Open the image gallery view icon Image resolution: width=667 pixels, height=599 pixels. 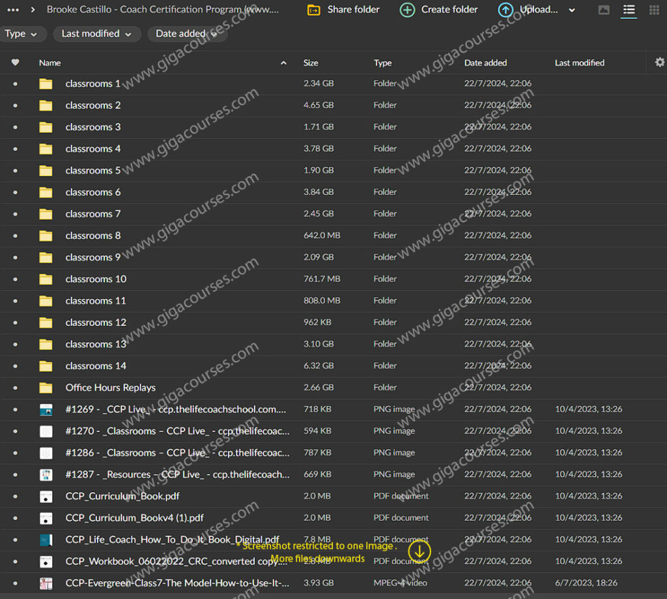pos(604,10)
